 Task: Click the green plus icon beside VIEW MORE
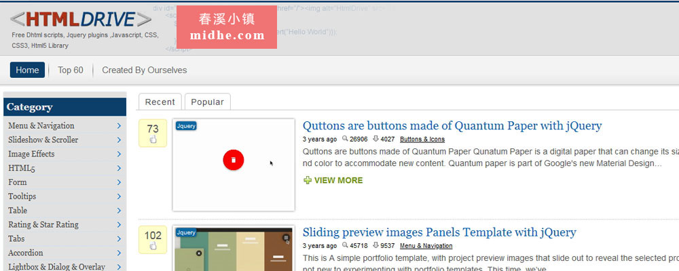click(x=308, y=180)
